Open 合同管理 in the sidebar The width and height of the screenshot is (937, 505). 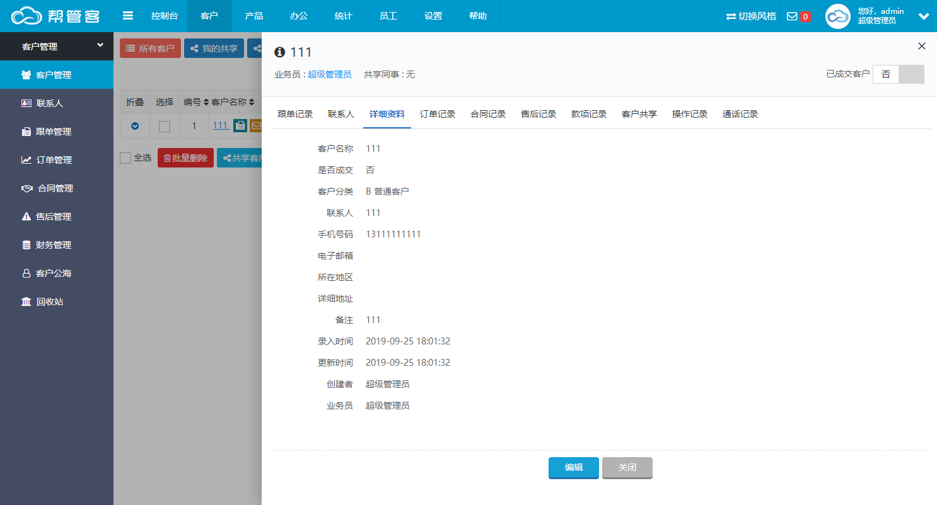(x=57, y=188)
